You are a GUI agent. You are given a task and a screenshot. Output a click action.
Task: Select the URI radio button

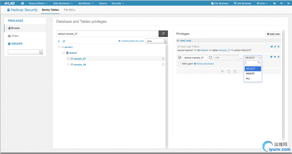click(x=210, y=58)
